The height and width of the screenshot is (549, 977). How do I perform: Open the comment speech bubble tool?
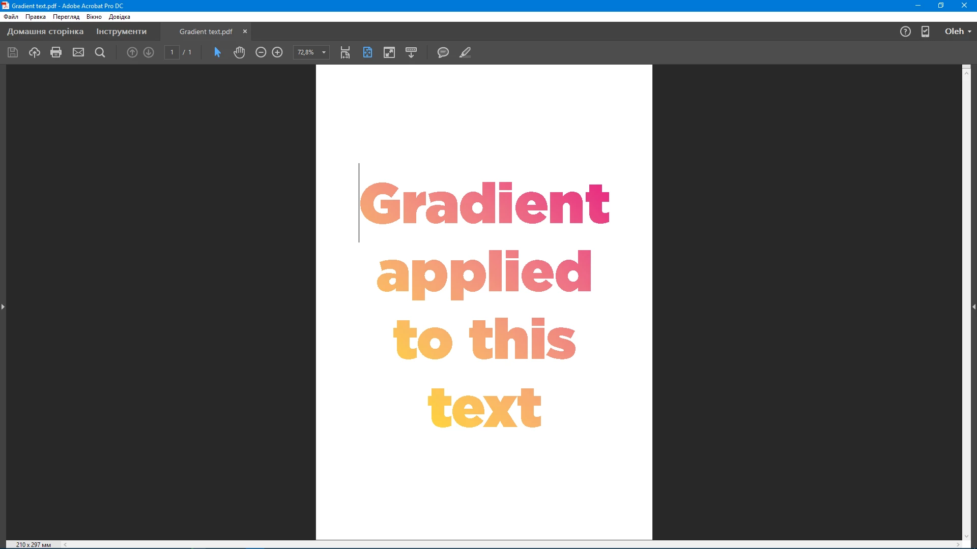443,52
